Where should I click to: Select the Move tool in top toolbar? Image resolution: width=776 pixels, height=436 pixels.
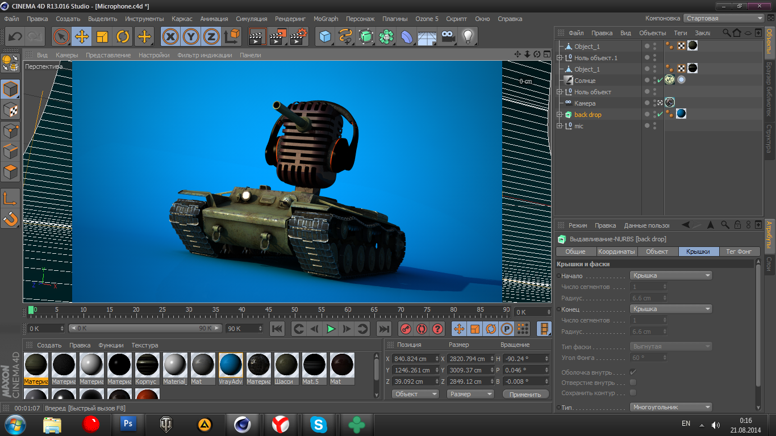pyautogui.click(x=82, y=37)
